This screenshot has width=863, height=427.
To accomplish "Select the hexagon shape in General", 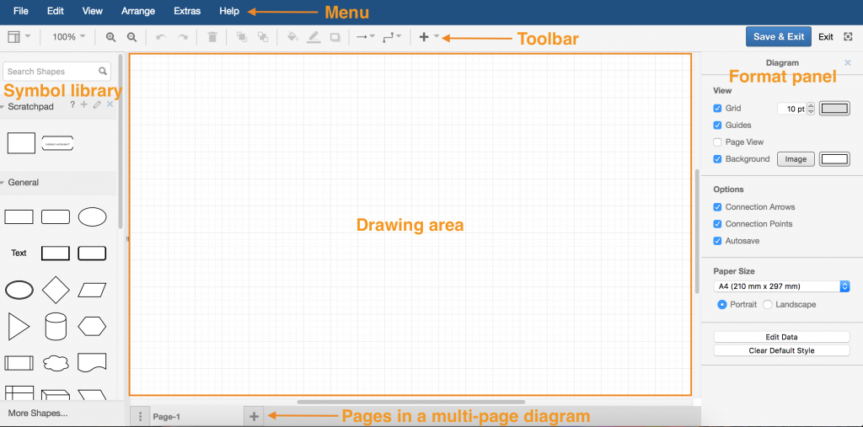I will (92, 326).
